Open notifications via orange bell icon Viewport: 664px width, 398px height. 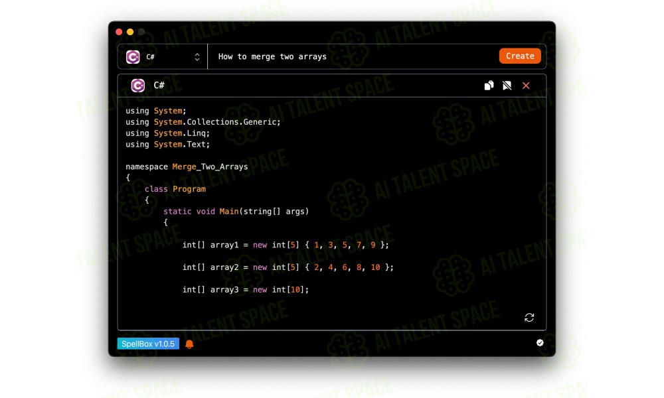189,344
